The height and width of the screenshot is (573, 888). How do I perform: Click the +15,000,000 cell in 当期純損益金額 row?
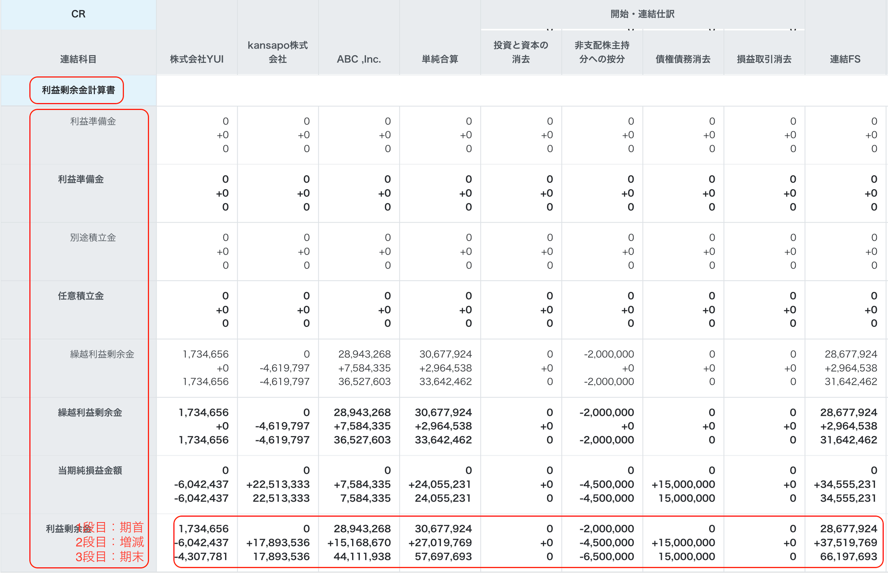(x=683, y=485)
